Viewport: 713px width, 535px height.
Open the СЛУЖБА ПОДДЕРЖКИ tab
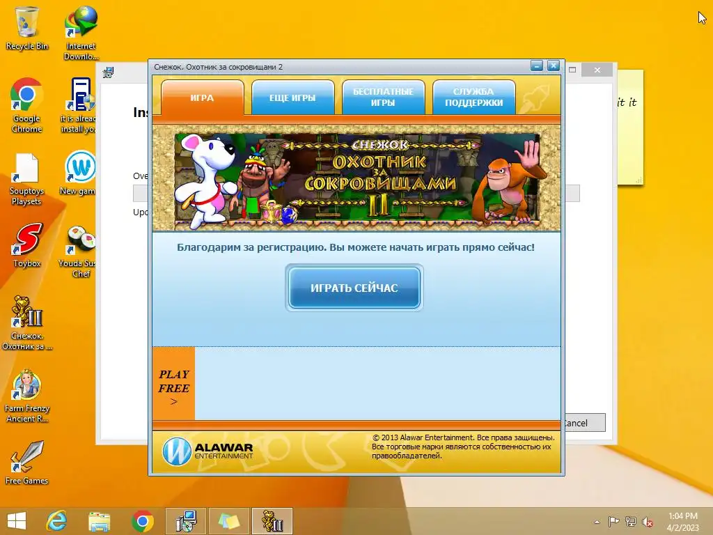473,98
